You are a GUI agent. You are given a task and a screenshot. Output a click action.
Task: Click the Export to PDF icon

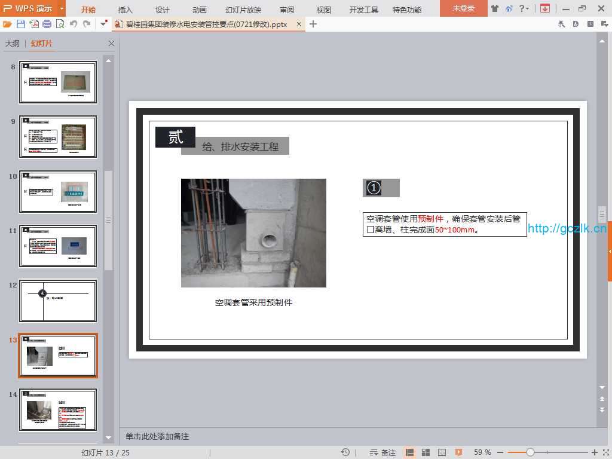pos(34,24)
